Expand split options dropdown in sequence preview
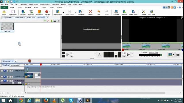The height and width of the screenshot is (103, 184). point(174,55)
